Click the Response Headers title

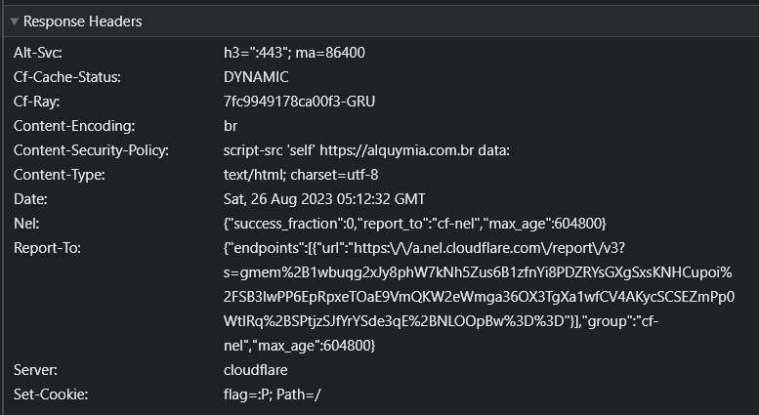click(83, 21)
